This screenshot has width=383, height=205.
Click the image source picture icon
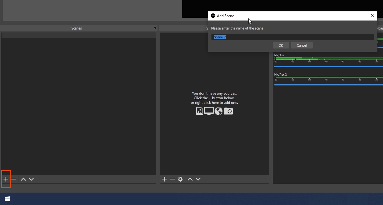[200, 111]
